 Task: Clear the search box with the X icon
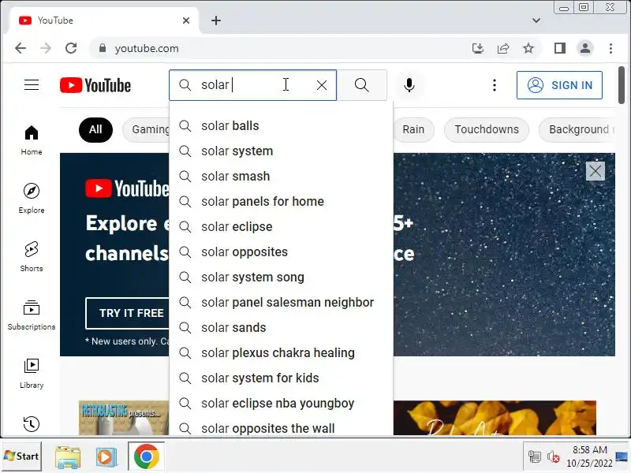coord(322,85)
